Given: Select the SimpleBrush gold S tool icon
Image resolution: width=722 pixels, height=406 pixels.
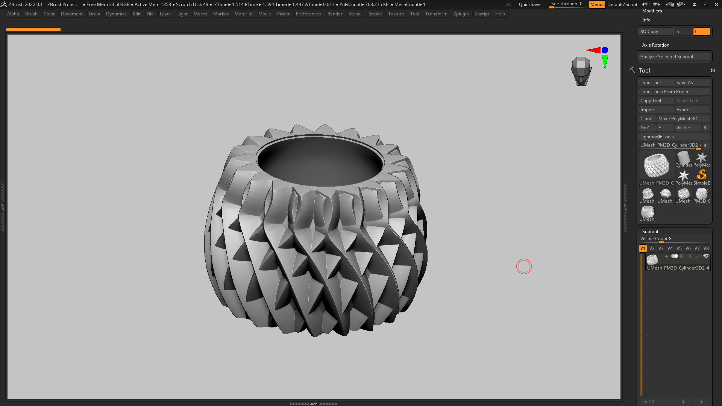Looking at the screenshot, I should [702, 177].
